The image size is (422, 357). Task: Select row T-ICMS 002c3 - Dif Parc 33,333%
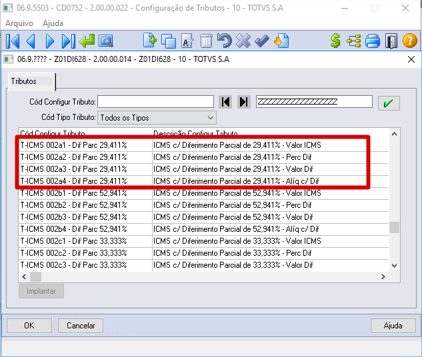pyautogui.click(x=204, y=265)
